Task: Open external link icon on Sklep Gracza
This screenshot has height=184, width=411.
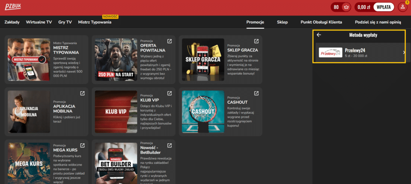Action: tap(256, 41)
